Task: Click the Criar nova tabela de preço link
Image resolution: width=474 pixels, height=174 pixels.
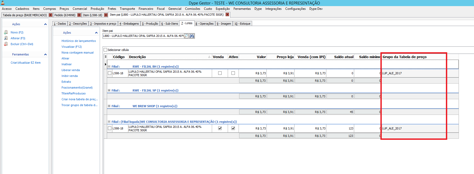Action: click(80, 99)
